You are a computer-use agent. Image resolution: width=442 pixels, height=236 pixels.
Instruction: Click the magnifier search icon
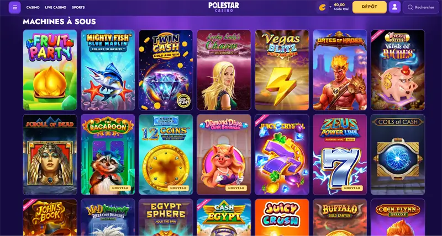click(x=410, y=7)
